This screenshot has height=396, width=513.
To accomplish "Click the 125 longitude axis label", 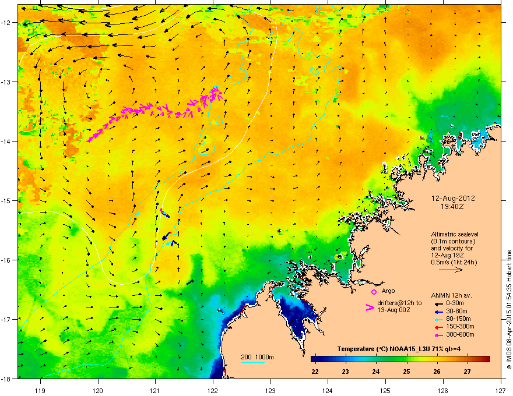I will click(385, 390).
